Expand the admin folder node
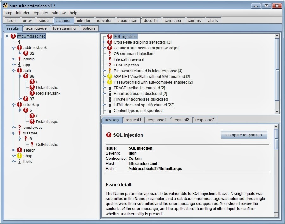The width and height of the screenshot is (285, 224). pyautogui.click(x=13, y=59)
